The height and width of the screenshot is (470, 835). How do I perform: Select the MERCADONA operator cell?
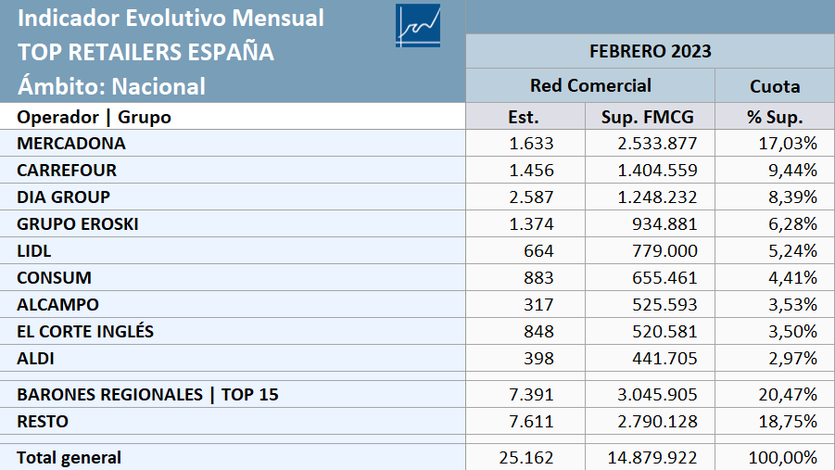click(233, 144)
